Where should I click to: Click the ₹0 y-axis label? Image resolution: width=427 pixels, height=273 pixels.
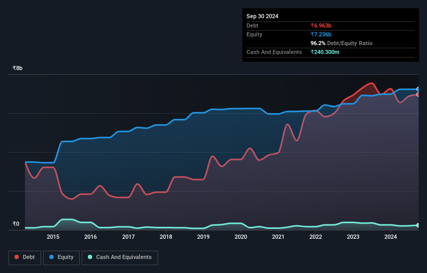tap(16, 224)
